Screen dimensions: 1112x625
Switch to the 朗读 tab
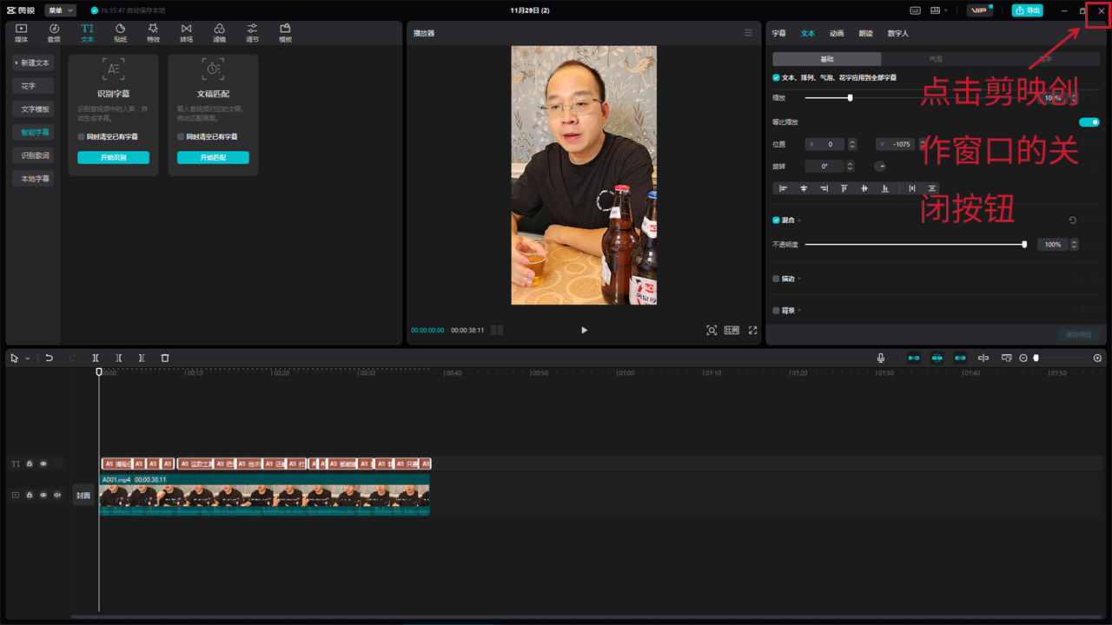865,33
